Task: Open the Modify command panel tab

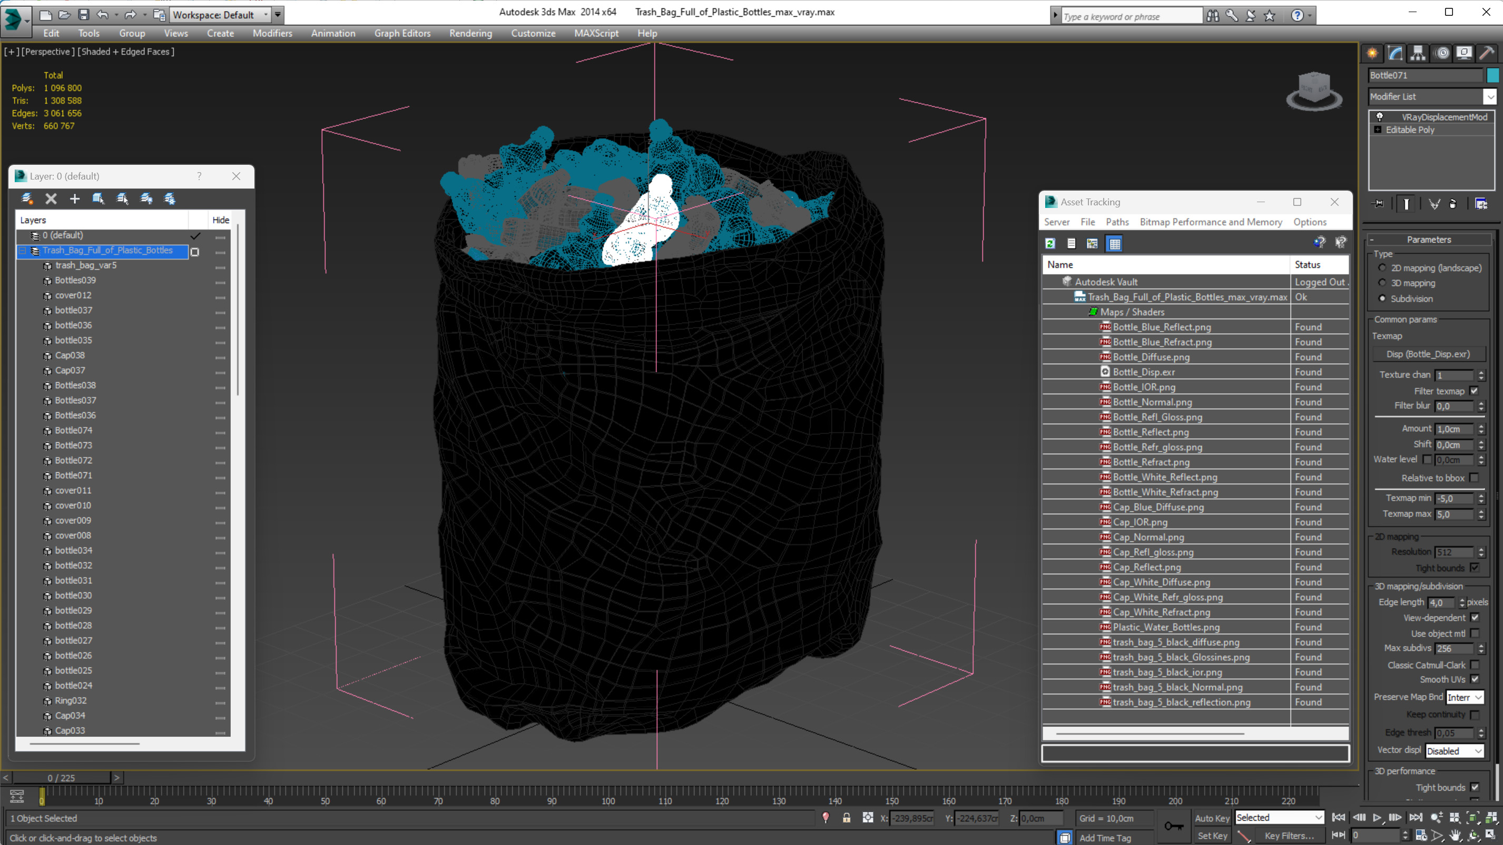Action: click(1395, 53)
